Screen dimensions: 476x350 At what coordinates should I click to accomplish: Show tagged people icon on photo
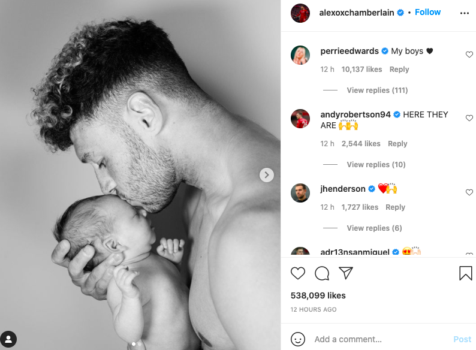[x=8, y=339]
